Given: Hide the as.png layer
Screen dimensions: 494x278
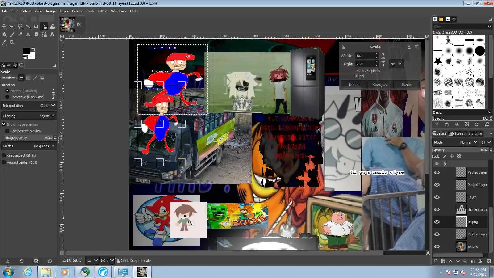Looking at the screenshot, I should coord(437,222).
